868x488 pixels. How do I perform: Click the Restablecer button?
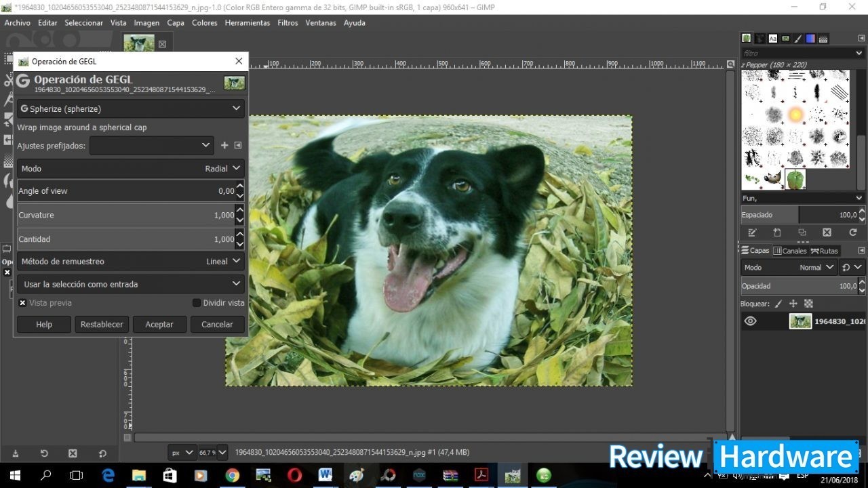click(102, 325)
